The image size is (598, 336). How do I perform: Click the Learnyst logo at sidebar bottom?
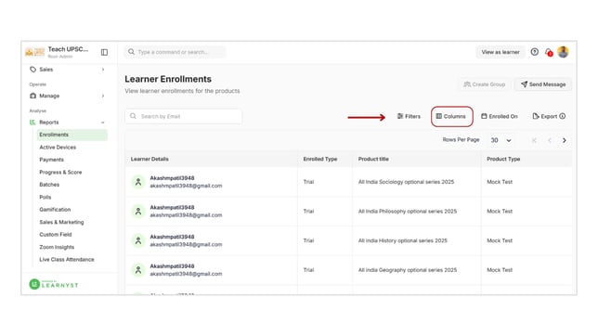[x=54, y=284]
